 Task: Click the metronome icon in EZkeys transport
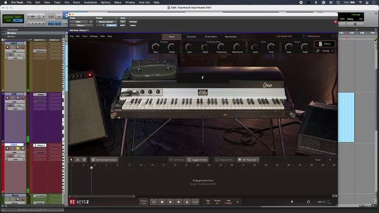[187, 202]
